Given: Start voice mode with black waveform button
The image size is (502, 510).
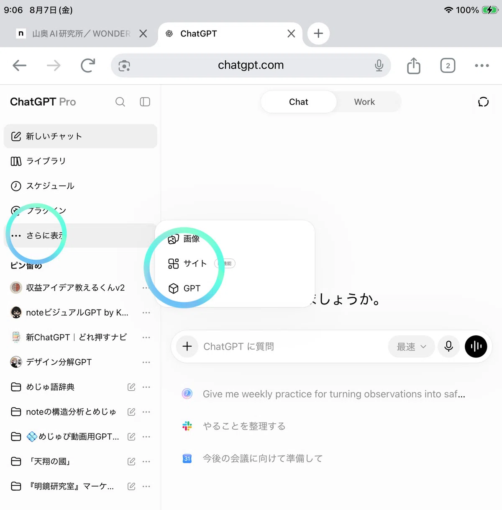Looking at the screenshot, I should point(476,346).
